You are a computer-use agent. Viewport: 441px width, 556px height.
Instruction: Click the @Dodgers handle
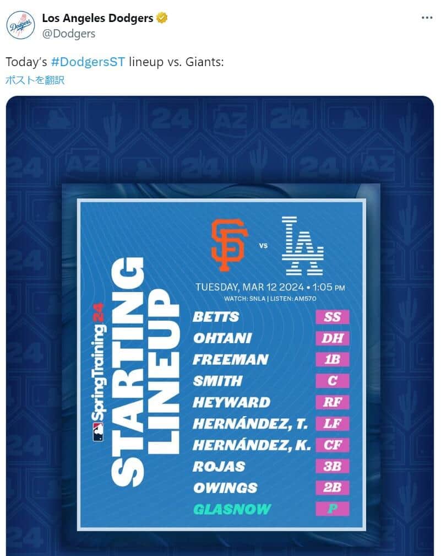(68, 34)
